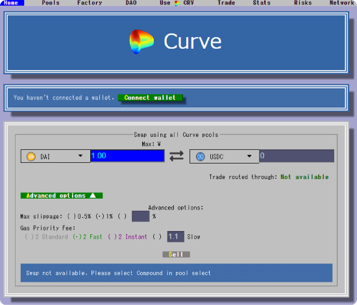Select the 1% max slippage radio
Image resolution: width=357 pixels, height=305 pixels.
(x=100, y=217)
